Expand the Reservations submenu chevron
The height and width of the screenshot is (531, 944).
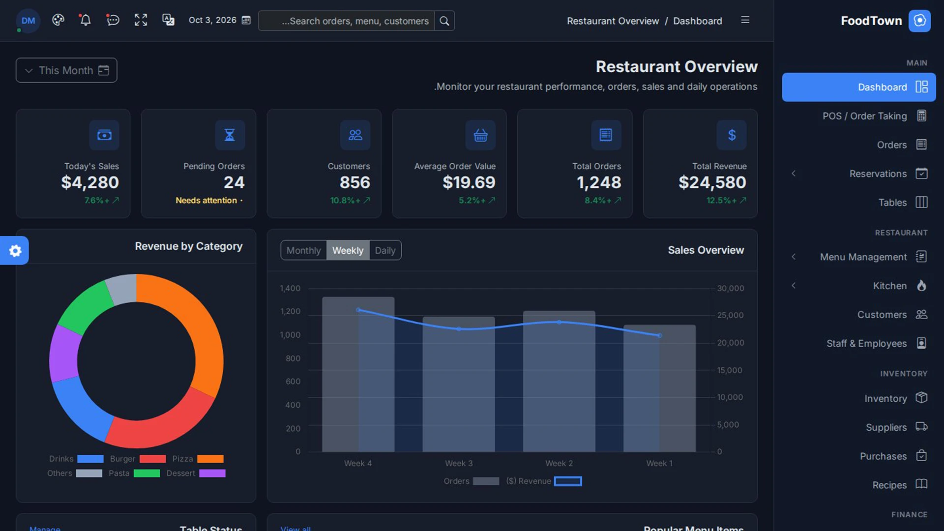click(793, 174)
